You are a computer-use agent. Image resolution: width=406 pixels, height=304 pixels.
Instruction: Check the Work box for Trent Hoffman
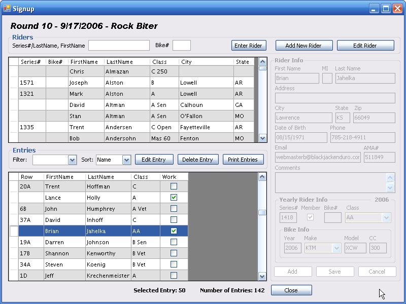(x=174, y=186)
